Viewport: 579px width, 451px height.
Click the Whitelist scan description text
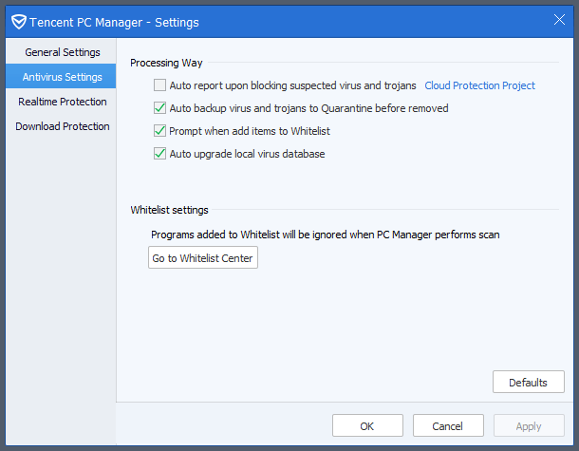point(325,234)
